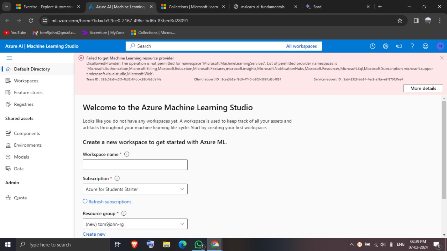Open the help question mark icon
Screen dimensions: 447x251
point(412,46)
